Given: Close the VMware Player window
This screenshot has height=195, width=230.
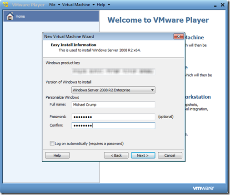Looking at the screenshot, I should pyautogui.click(x=222, y=5).
